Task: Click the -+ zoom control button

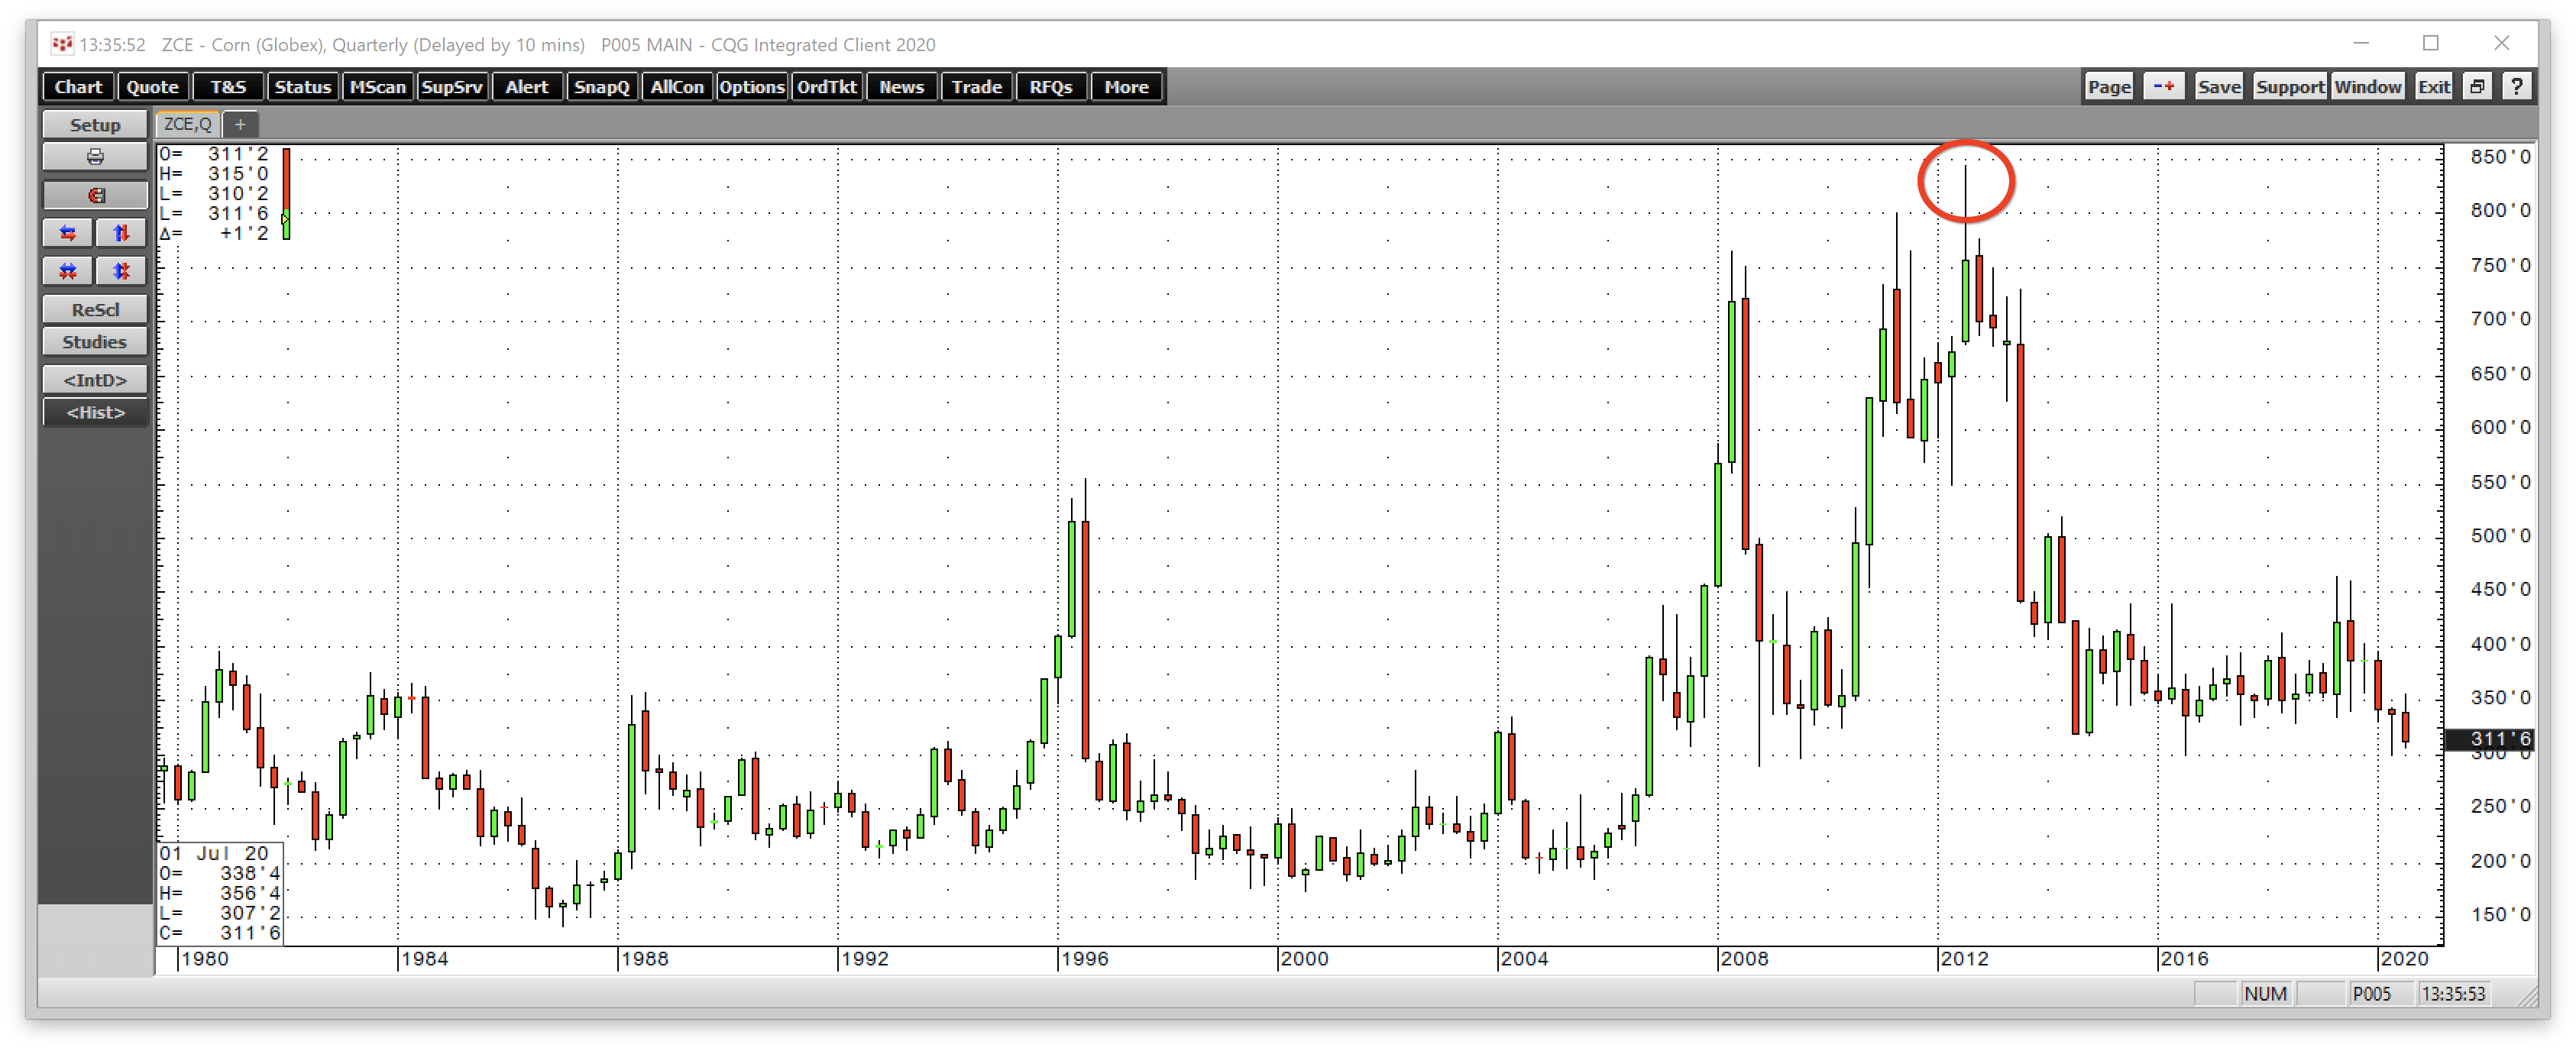Action: coord(2164,86)
